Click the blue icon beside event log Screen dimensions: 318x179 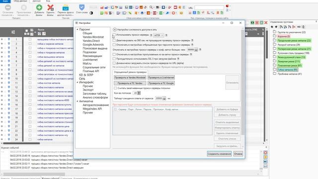(x=265, y=162)
